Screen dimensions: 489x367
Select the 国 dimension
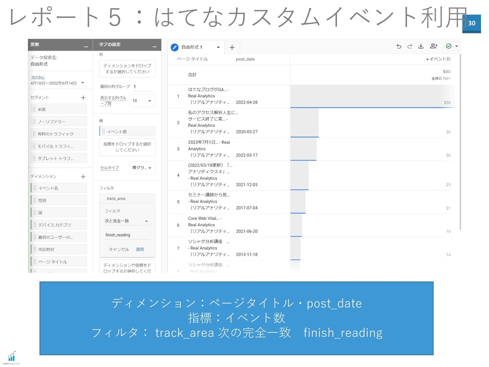[x=59, y=212]
